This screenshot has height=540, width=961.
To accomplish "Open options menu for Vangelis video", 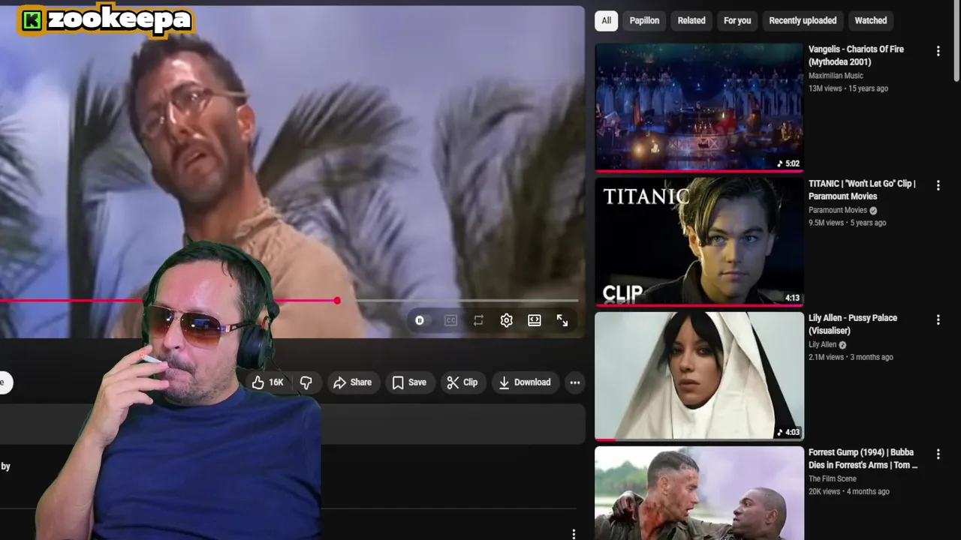I will point(938,51).
